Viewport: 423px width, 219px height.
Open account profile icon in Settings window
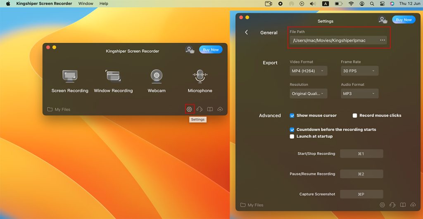[x=383, y=20]
